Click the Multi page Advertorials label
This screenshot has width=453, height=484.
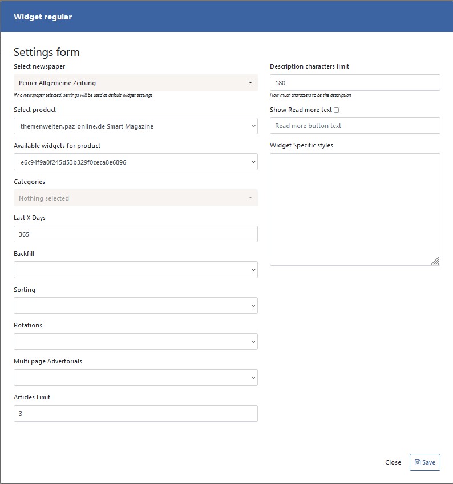(48, 361)
